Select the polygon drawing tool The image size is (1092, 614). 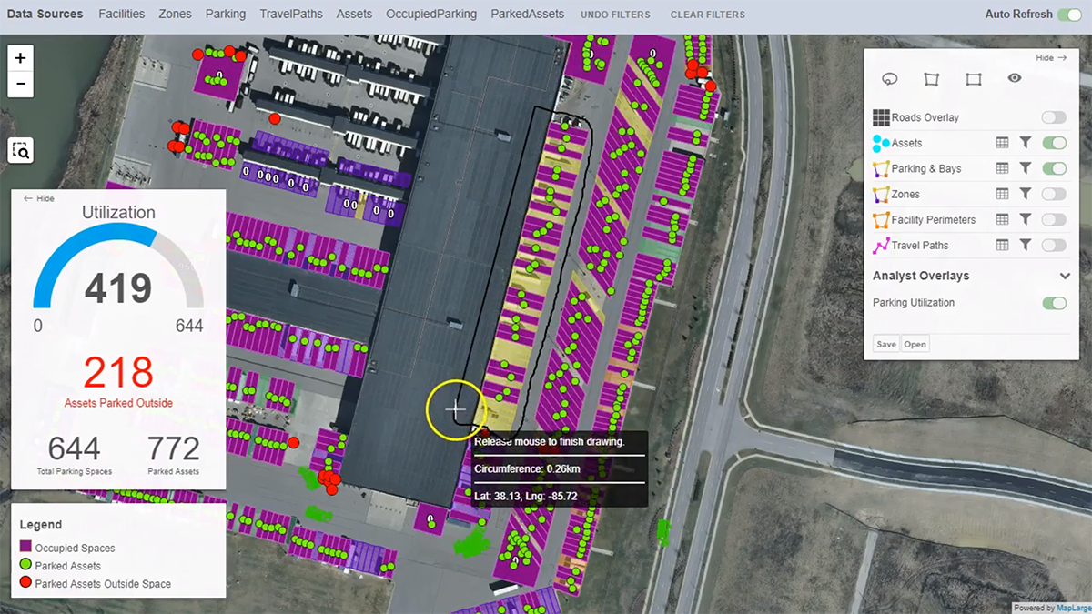click(x=931, y=79)
